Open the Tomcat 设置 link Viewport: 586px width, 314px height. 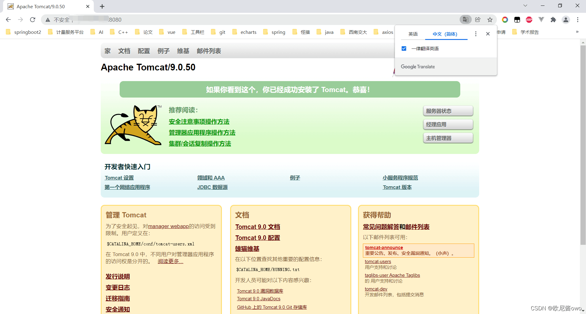point(119,178)
